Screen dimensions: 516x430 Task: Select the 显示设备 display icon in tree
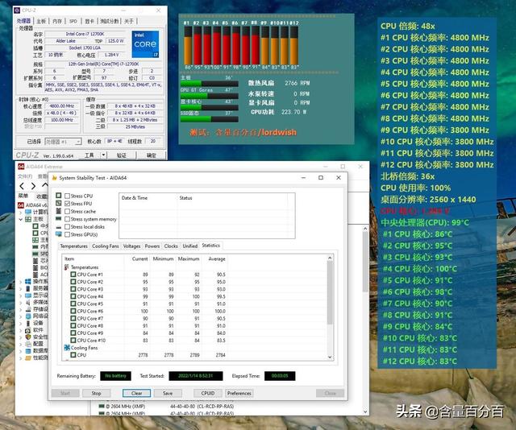[x=28, y=296]
